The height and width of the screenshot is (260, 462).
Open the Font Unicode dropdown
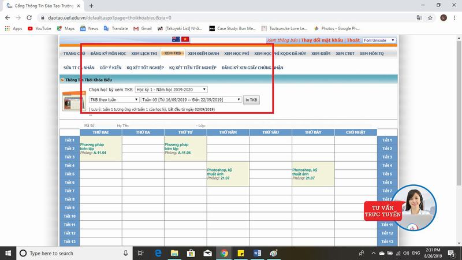click(x=379, y=40)
